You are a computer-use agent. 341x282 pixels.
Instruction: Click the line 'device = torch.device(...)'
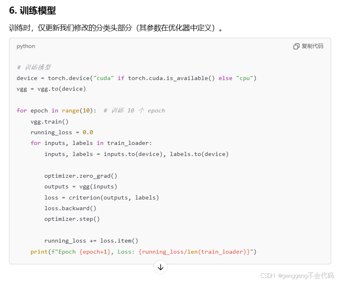point(137,78)
